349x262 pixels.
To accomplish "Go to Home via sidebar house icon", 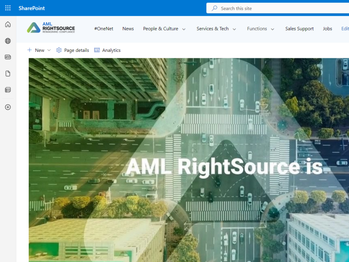I will [x=8, y=24].
